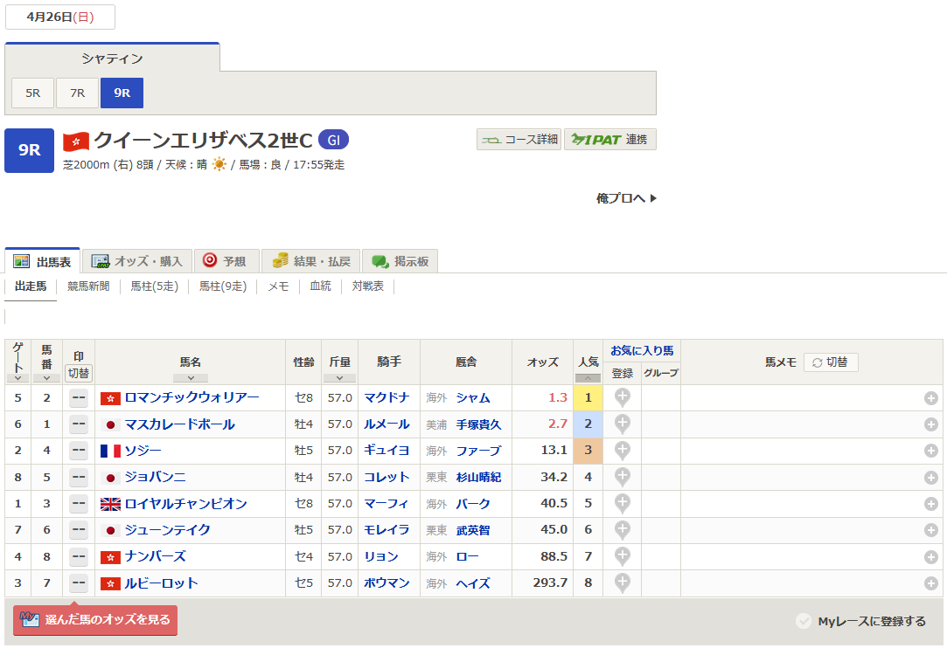947x648 pixels.
Task: Add ナンバーズ to favorites with pin icon
Action: click(622, 556)
